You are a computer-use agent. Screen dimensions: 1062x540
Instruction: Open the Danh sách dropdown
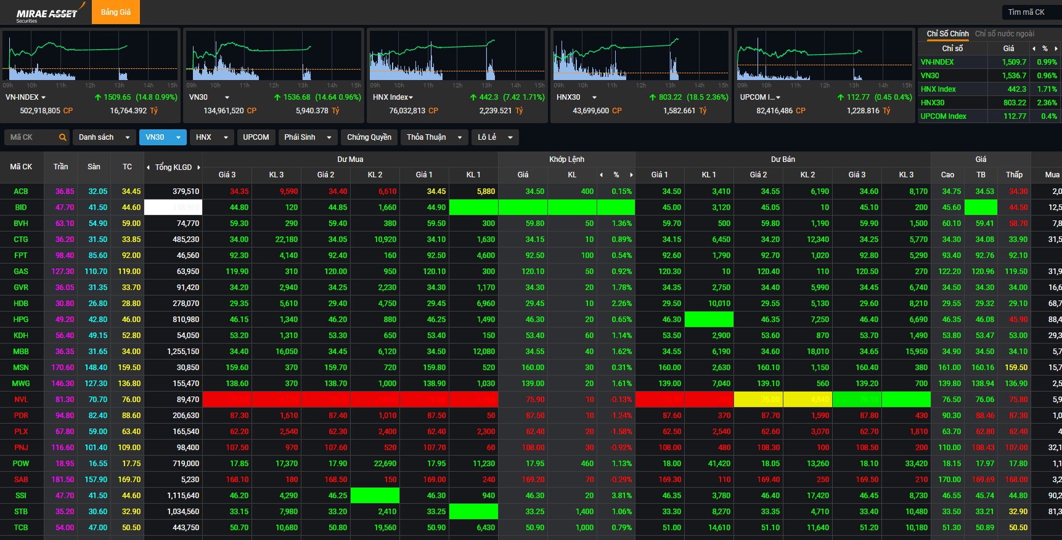(104, 137)
